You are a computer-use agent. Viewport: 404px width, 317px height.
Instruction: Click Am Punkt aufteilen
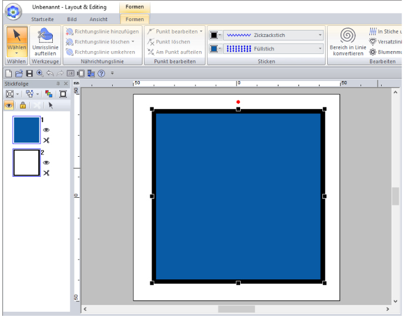pyautogui.click(x=174, y=52)
